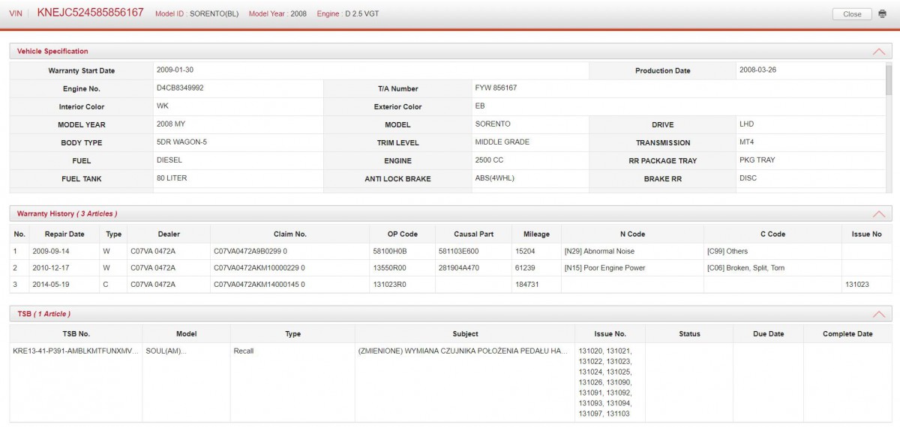Select the VIN number KNEJC524585856167
This screenshot has width=900, height=427.
coord(90,13)
